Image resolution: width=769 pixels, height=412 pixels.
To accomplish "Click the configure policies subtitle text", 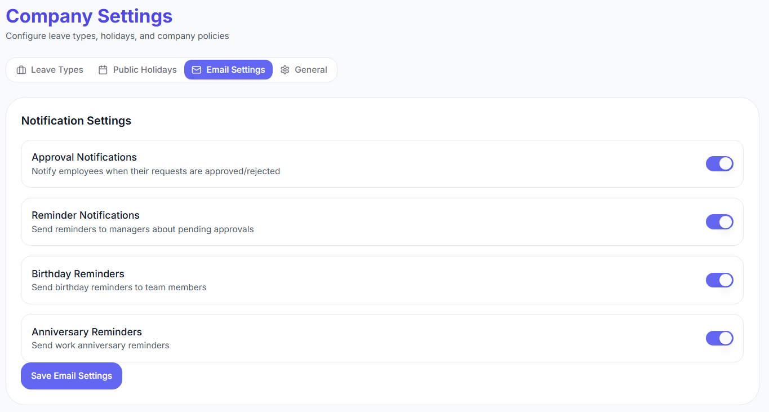I will tap(117, 36).
